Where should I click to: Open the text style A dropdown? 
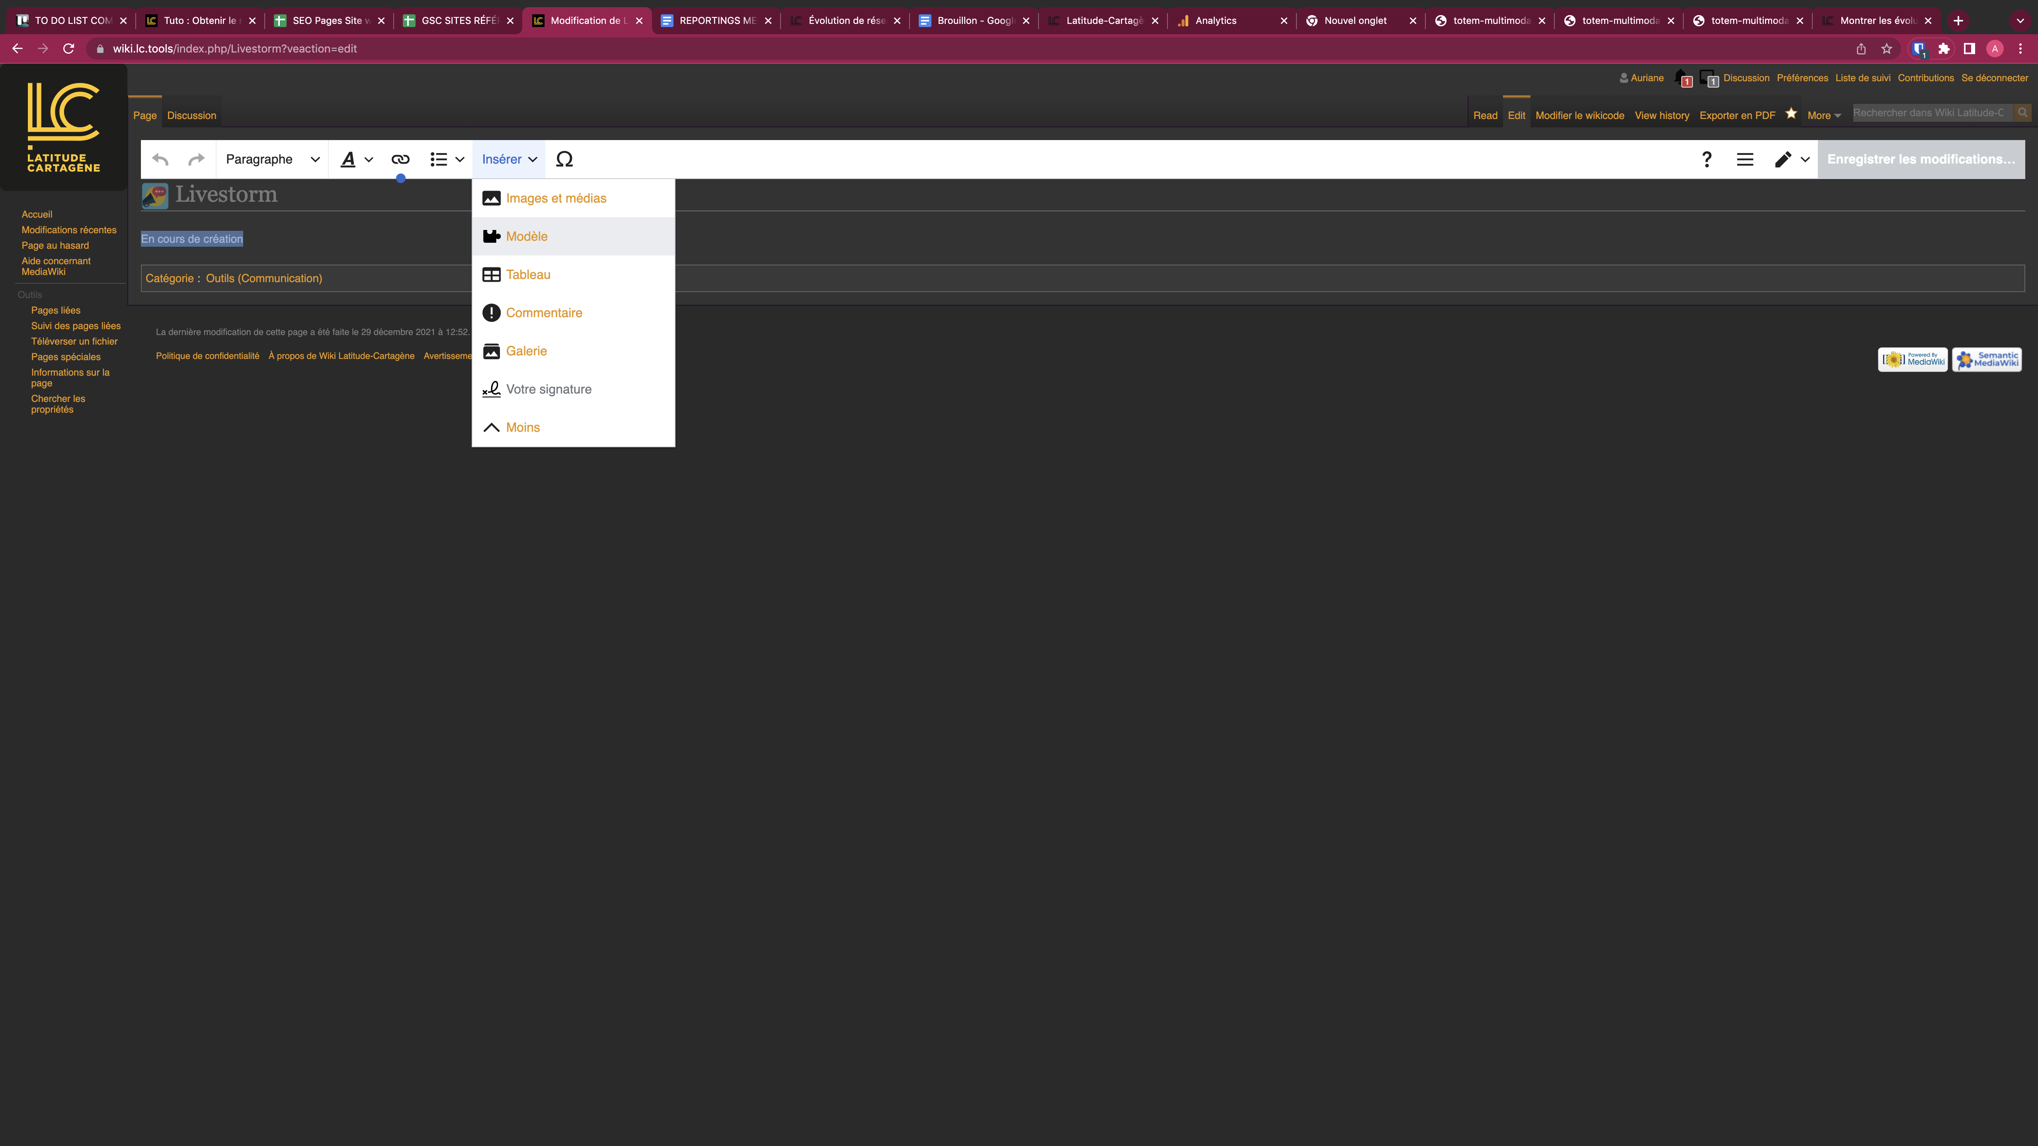click(356, 159)
